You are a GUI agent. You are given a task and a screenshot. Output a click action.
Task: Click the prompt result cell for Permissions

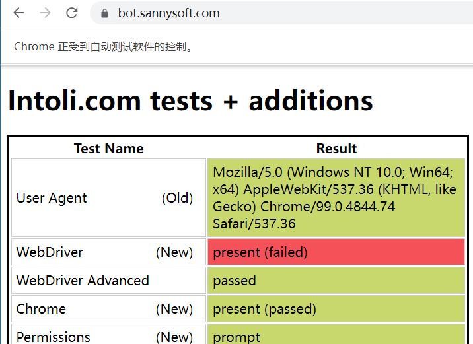pyautogui.click(x=336, y=334)
